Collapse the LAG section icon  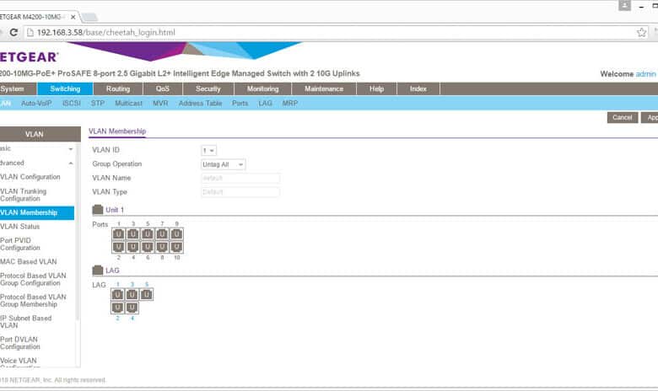point(97,270)
